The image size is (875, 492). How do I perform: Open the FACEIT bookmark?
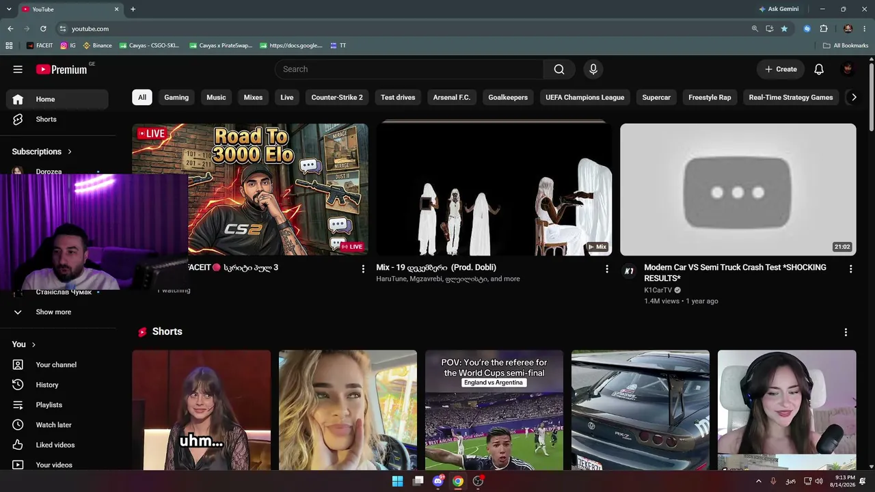pos(40,46)
